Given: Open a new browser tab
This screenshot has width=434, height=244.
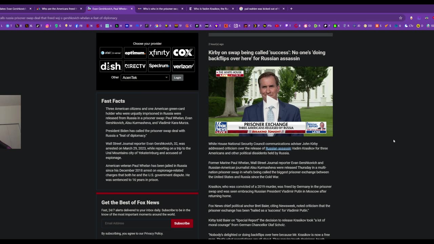Looking at the screenshot, I should (x=291, y=9).
